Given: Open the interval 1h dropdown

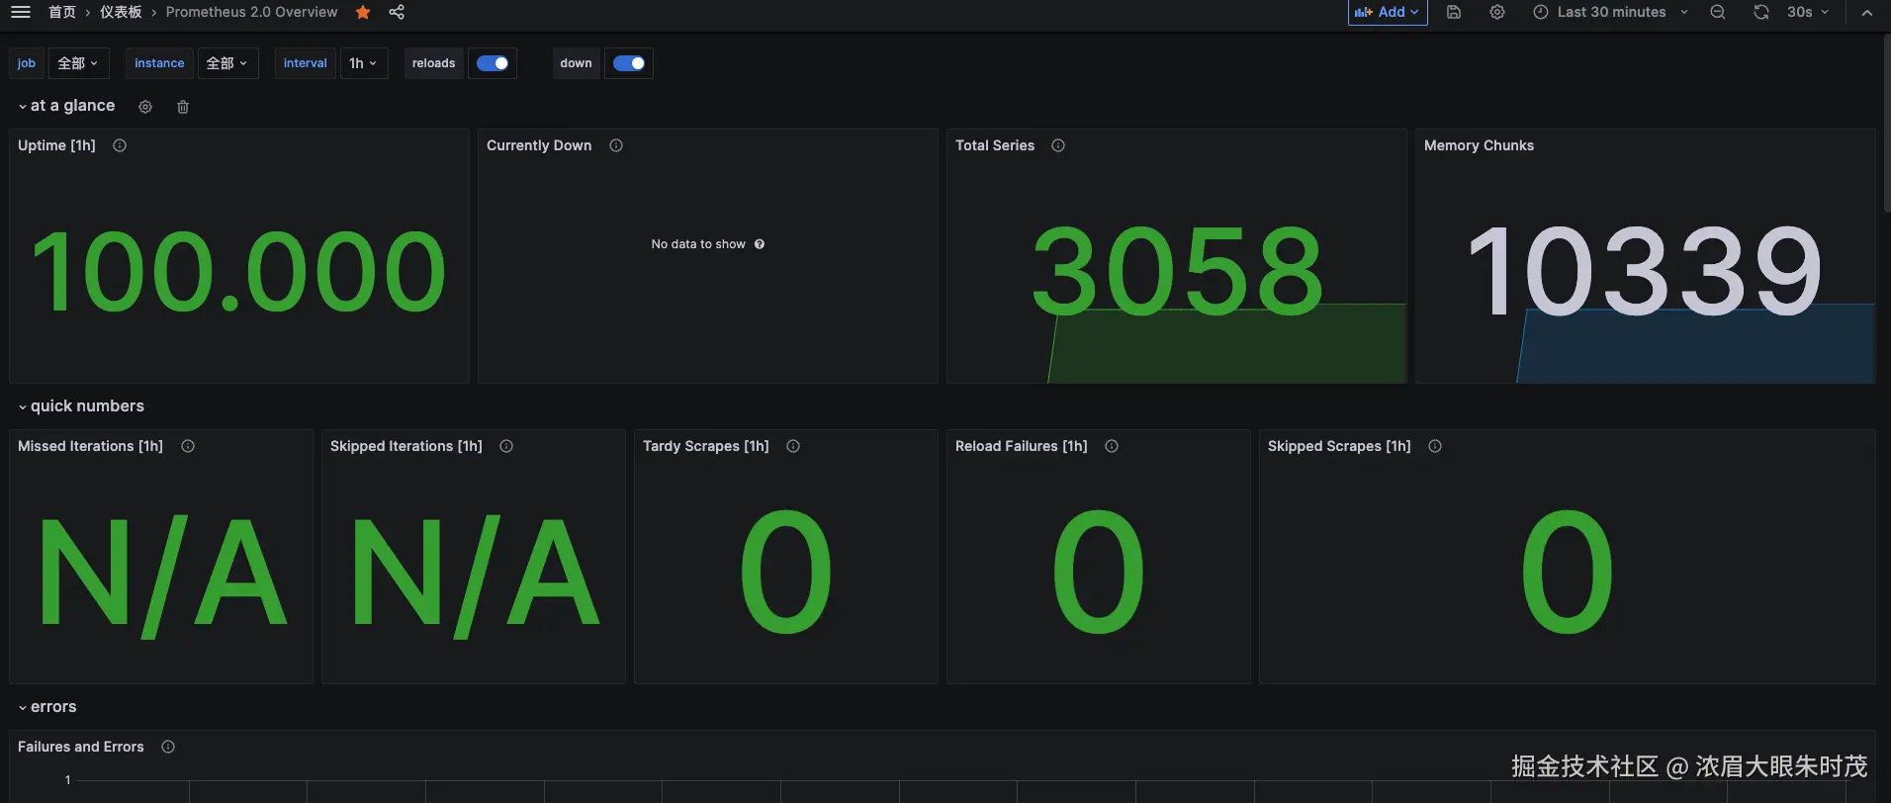Looking at the screenshot, I should click(363, 63).
